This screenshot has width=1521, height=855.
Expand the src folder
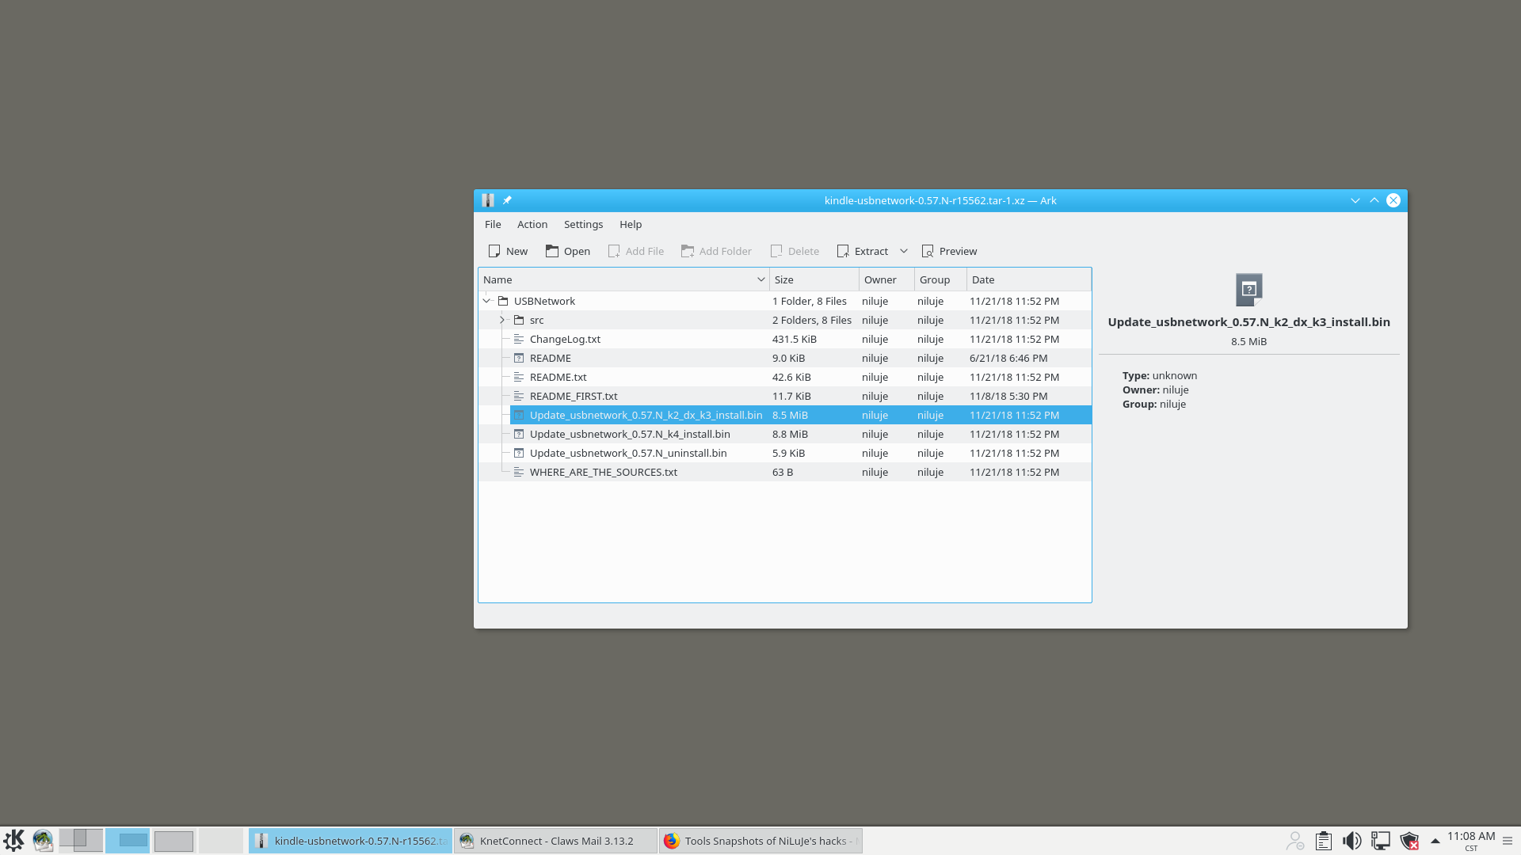coord(502,320)
